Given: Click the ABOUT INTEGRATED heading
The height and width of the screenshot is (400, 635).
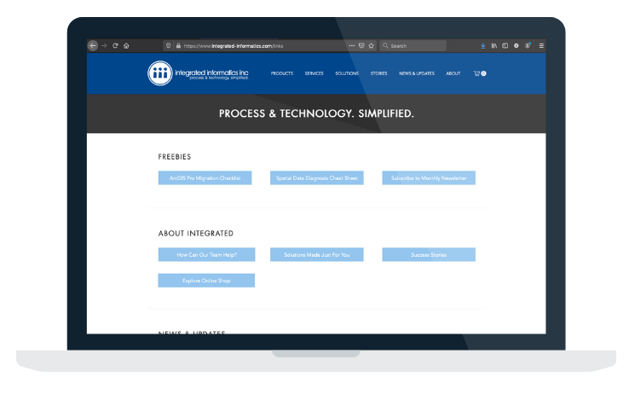Looking at the screenshot, I should [195, 234].
